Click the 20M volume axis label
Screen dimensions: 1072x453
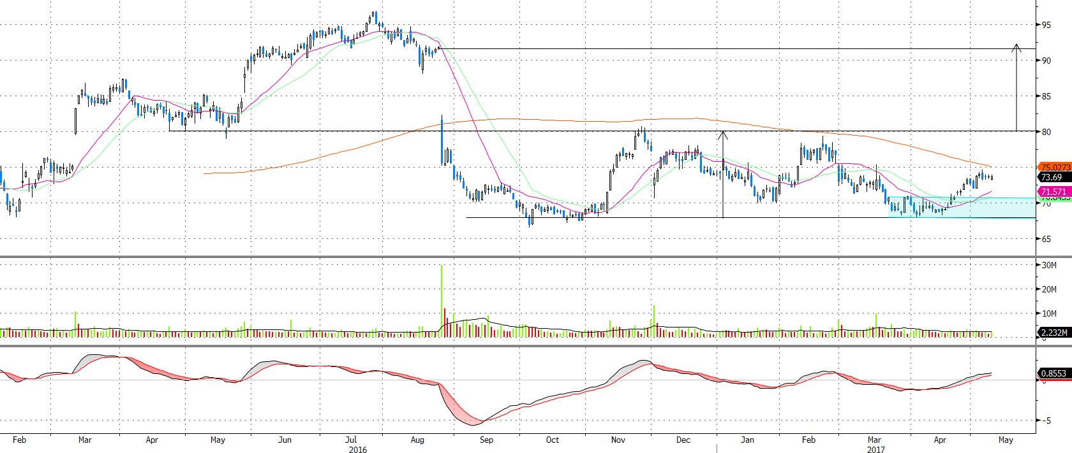tap(1049, 289)
